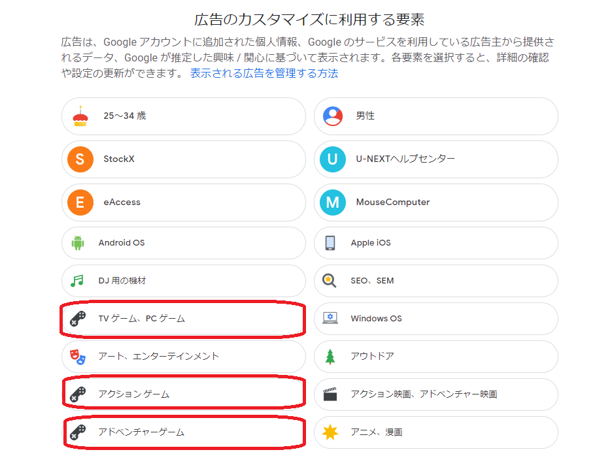Click the laptop gear icon for Windows OS
Image resolution: width=612 pixels, height=452 pixels.
(x=330, y=318)
